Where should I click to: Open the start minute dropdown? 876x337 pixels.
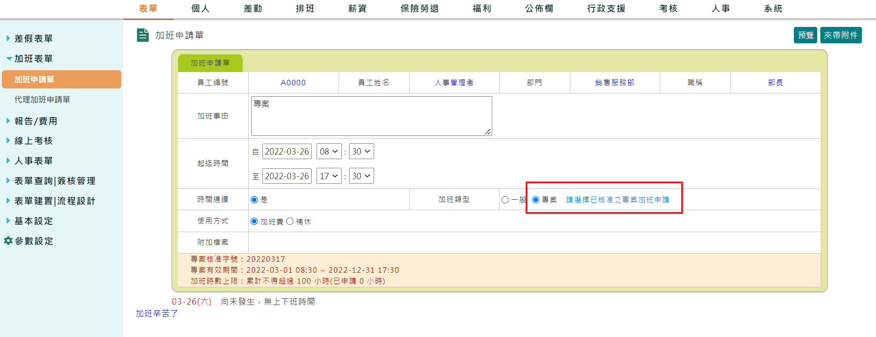point(361,151)
